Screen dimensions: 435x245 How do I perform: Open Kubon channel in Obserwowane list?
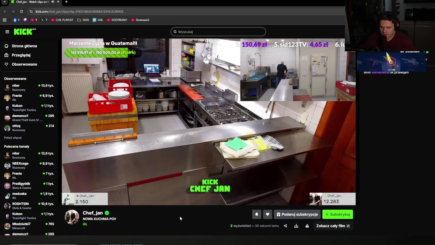29,108
